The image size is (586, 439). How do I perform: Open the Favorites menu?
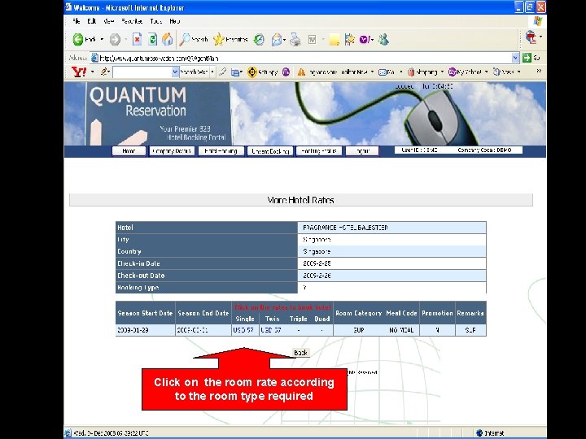pos(132,21)
